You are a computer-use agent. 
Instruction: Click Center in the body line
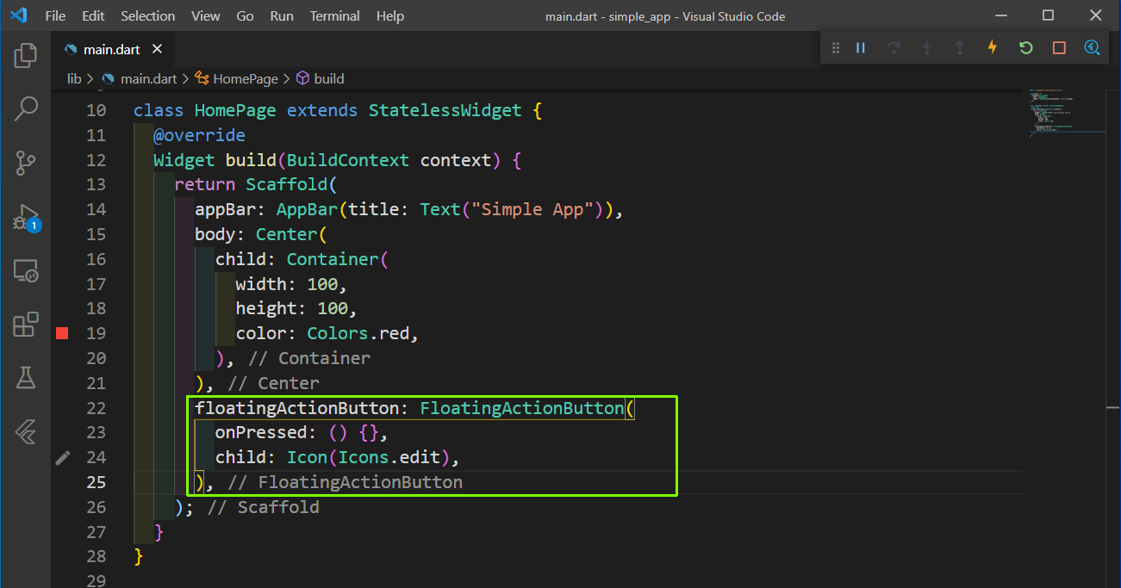pos(286,234)
